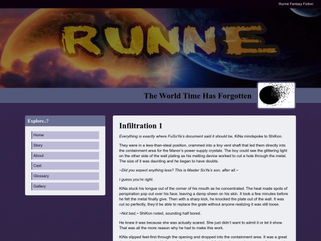Image resolution: width=321 pixels, height=241 pixels.
Task: Click the line '~Did you expect anything less?'
Action: pos(179,170)
